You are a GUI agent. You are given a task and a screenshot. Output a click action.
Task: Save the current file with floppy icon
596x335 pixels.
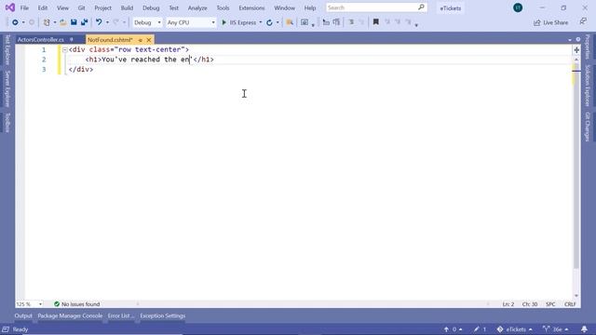coord(74,22)
